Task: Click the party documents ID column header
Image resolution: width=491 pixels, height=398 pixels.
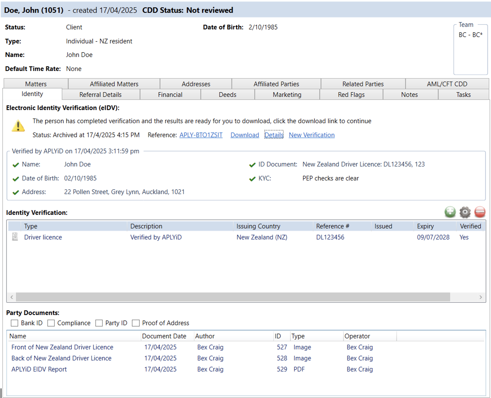Action: [x=282, y=336]
